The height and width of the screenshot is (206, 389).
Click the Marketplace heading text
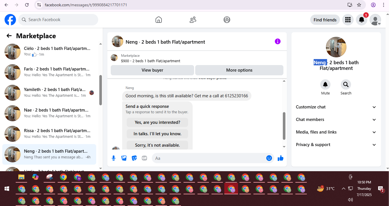point(36,36)
